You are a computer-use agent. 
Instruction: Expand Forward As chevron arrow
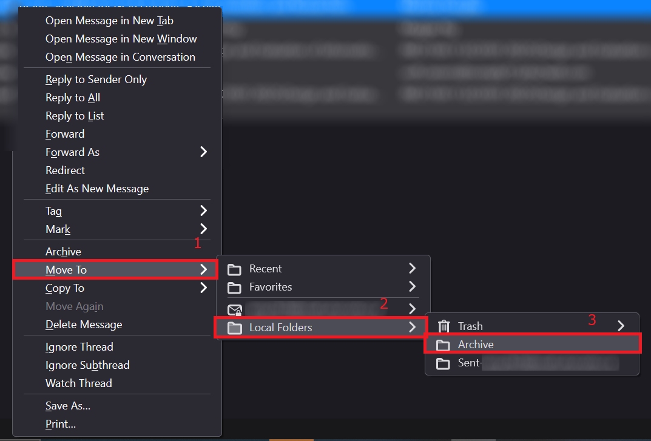(203, 152)
